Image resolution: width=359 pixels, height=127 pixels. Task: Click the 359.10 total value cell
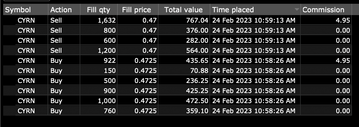tap(198, 111)
